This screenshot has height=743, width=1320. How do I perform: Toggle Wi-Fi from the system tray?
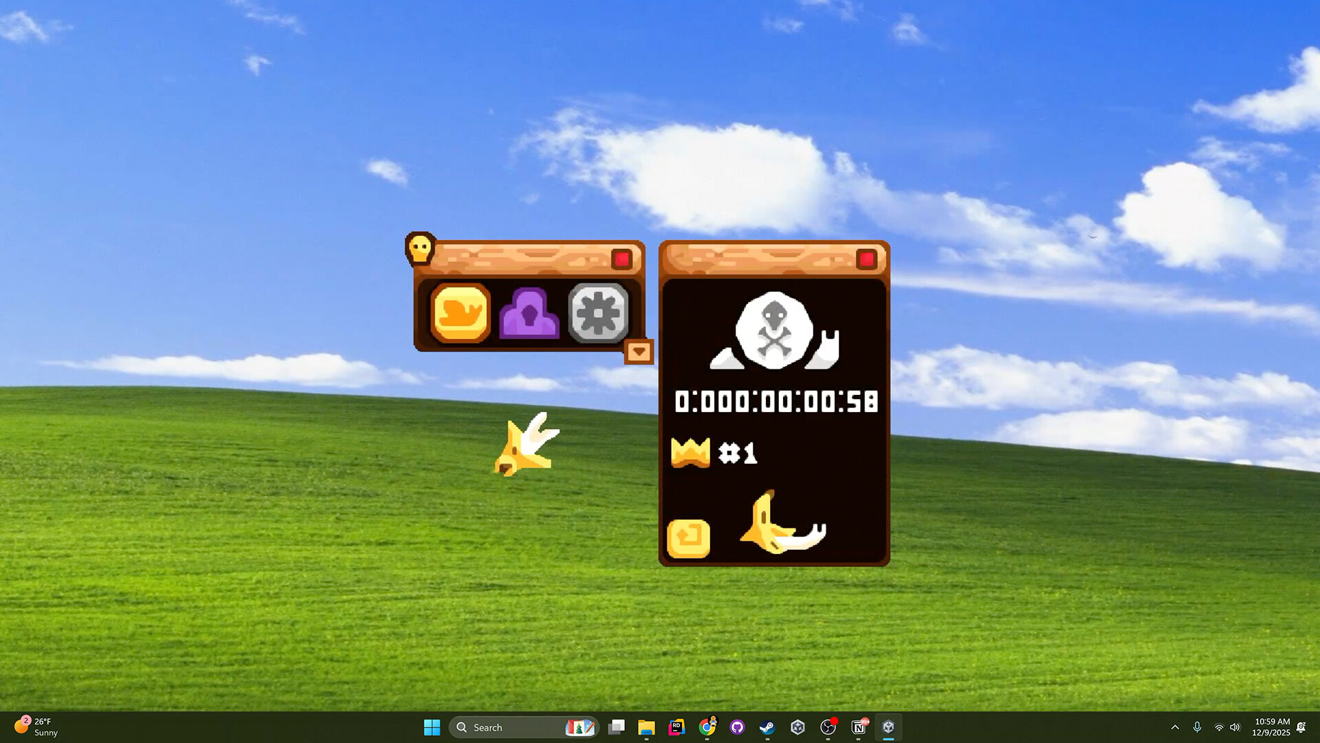pyautogui.click(x=1218, y=726)
